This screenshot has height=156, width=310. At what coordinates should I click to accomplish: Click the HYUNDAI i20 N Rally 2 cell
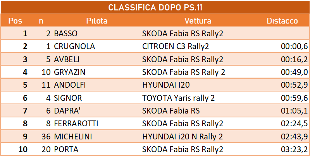[x=183, y=137]
